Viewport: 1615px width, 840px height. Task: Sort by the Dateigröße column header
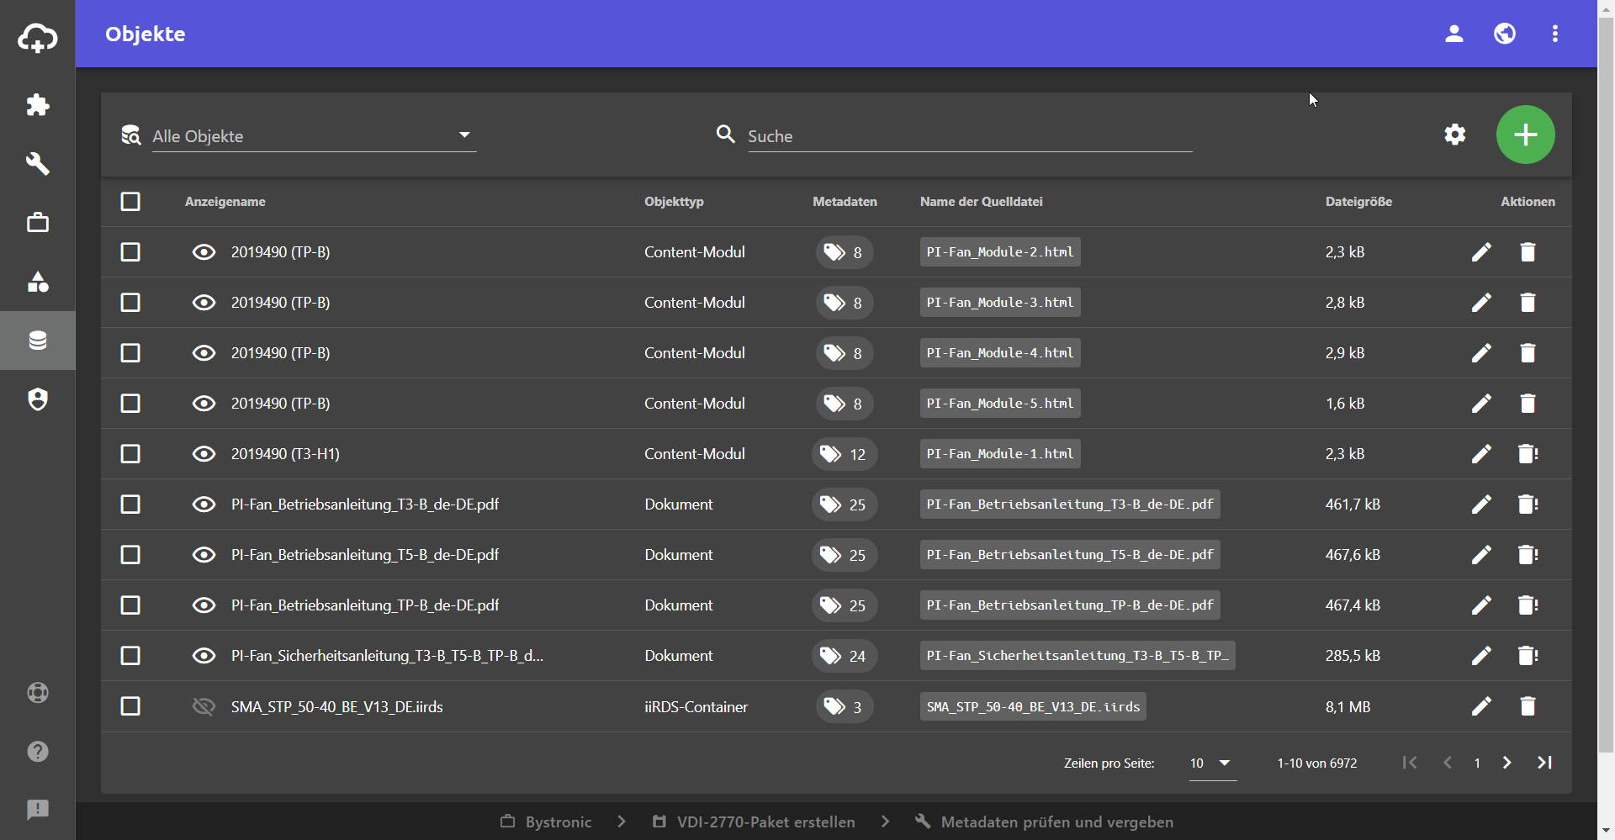[1358, 202]
